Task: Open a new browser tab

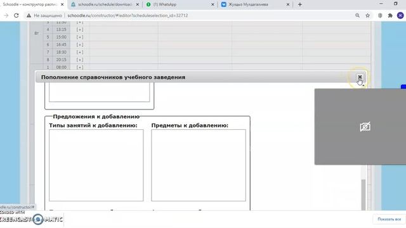Action: [x=300, y=4]
